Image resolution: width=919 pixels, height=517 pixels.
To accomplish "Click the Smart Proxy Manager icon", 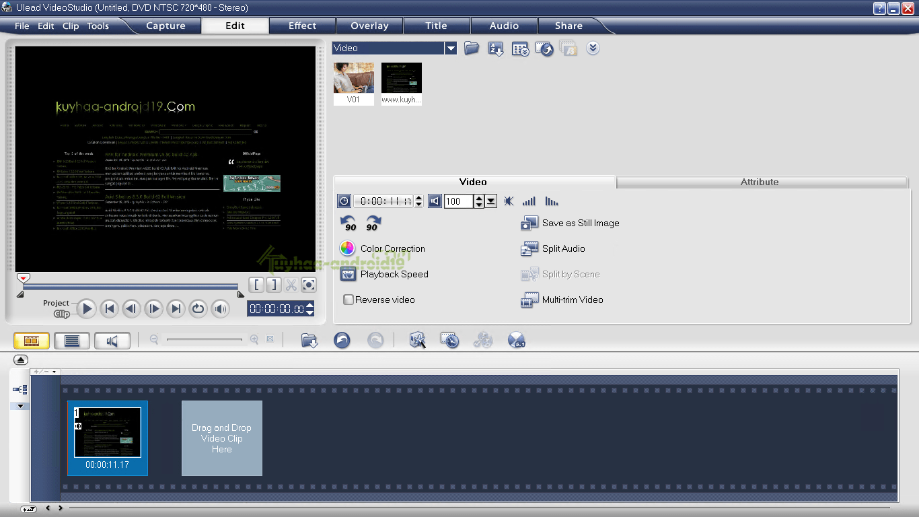I will (x=418, y=341).
